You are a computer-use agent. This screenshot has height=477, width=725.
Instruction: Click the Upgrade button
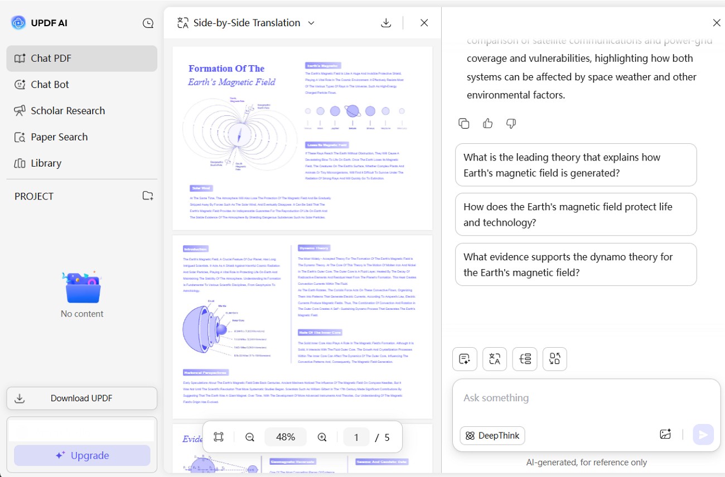click(x=81, y=455)
